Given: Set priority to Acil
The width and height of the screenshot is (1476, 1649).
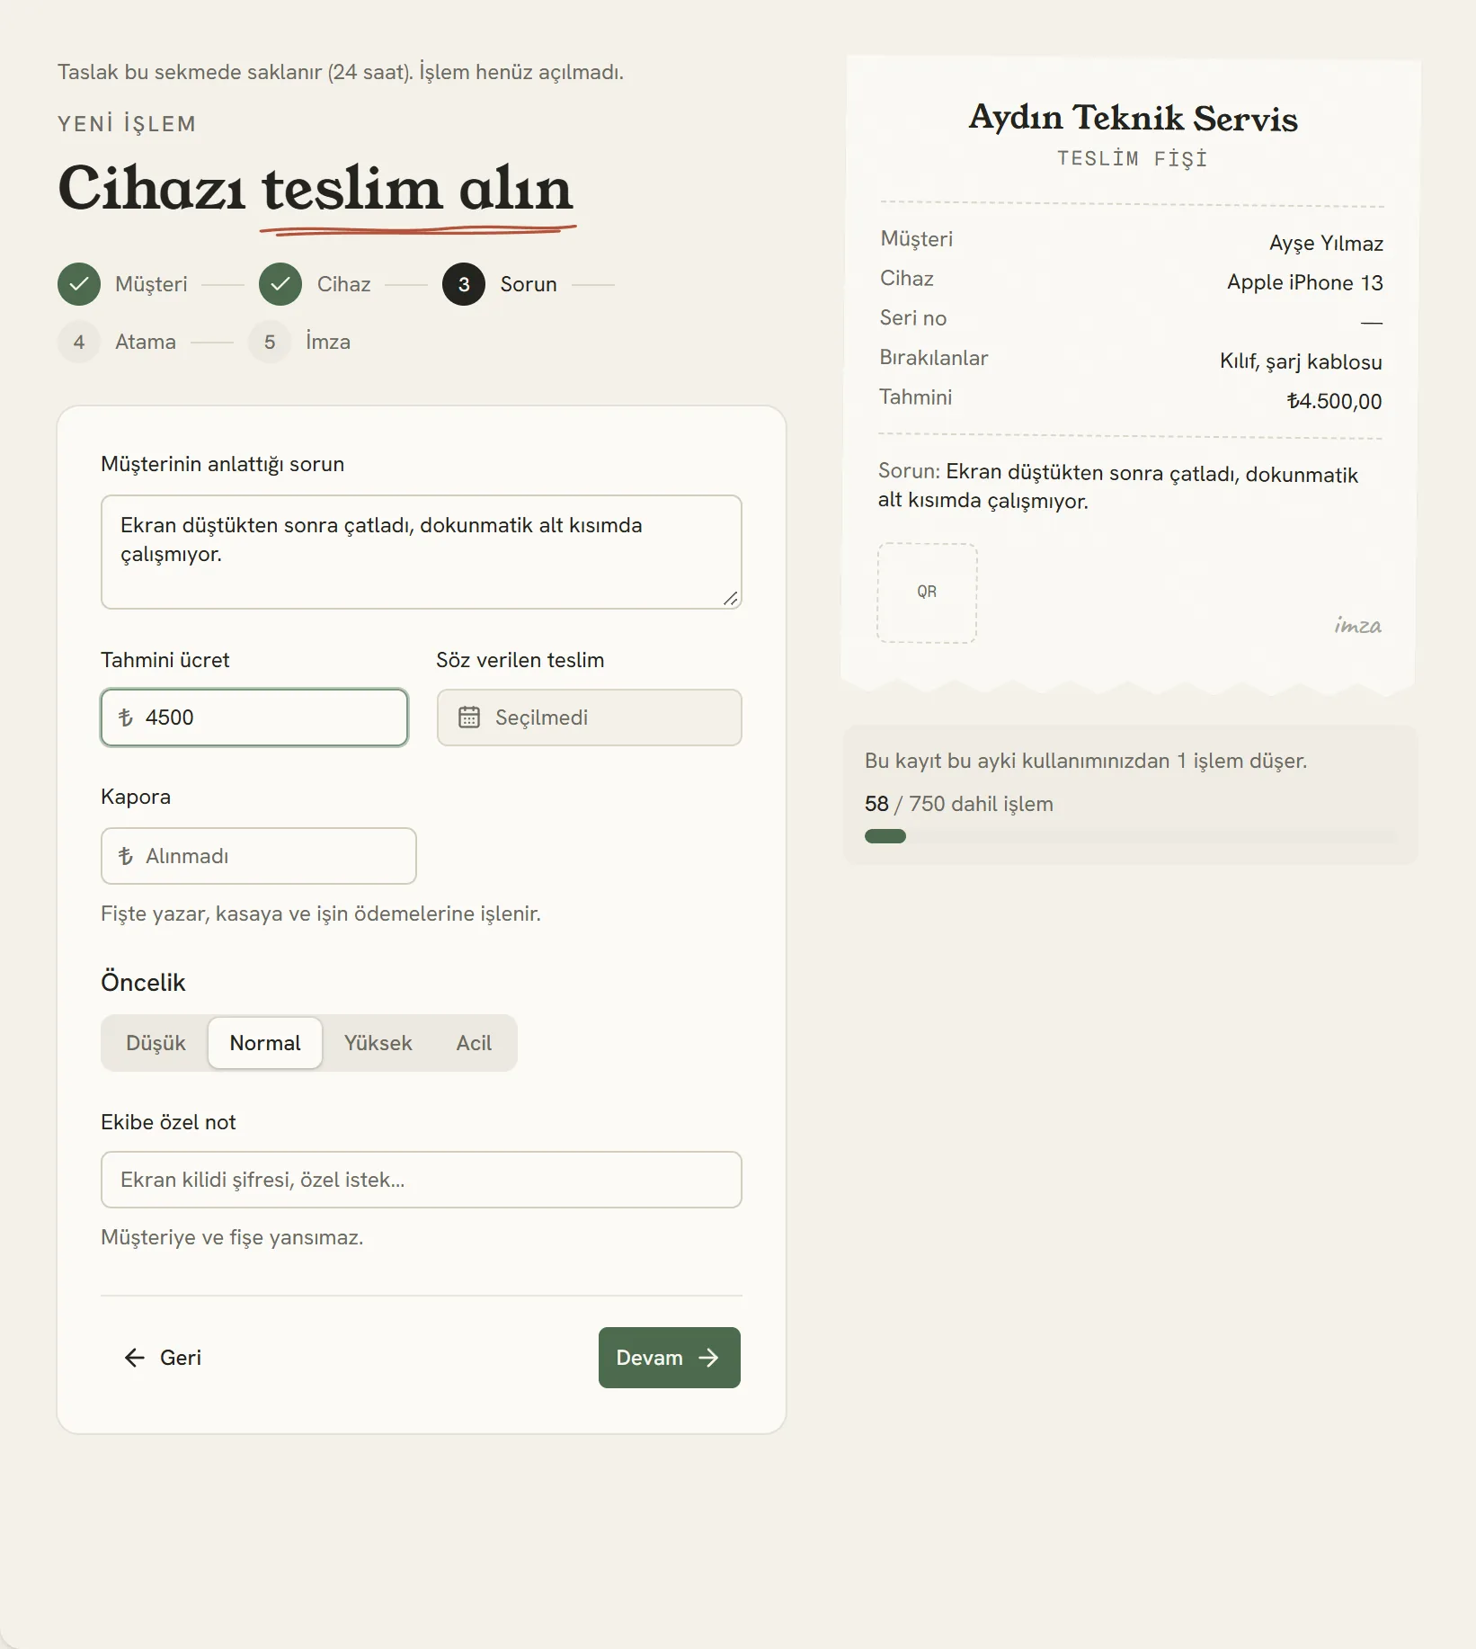Looking at the screenshot, I should 474,1043.
